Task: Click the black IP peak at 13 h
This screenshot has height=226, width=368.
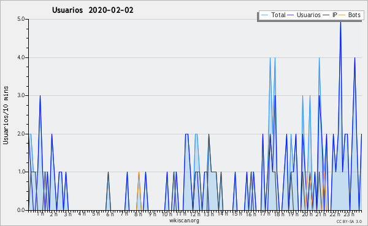Action: pos(209,135)
